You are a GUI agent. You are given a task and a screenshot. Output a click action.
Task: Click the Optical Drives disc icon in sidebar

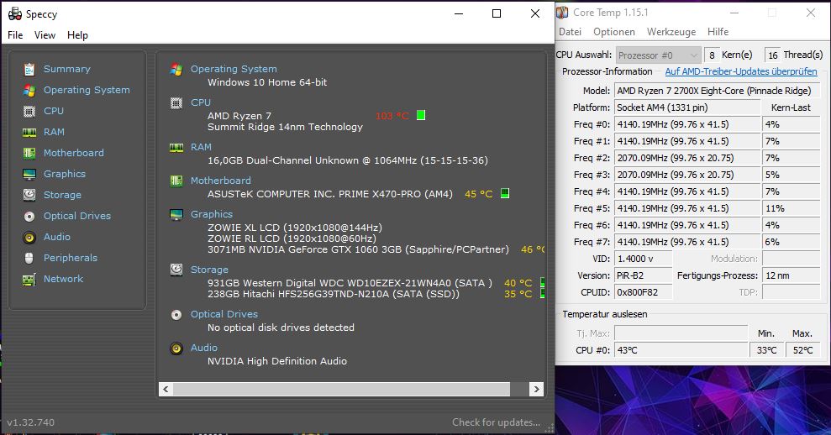tap(29, 216)
